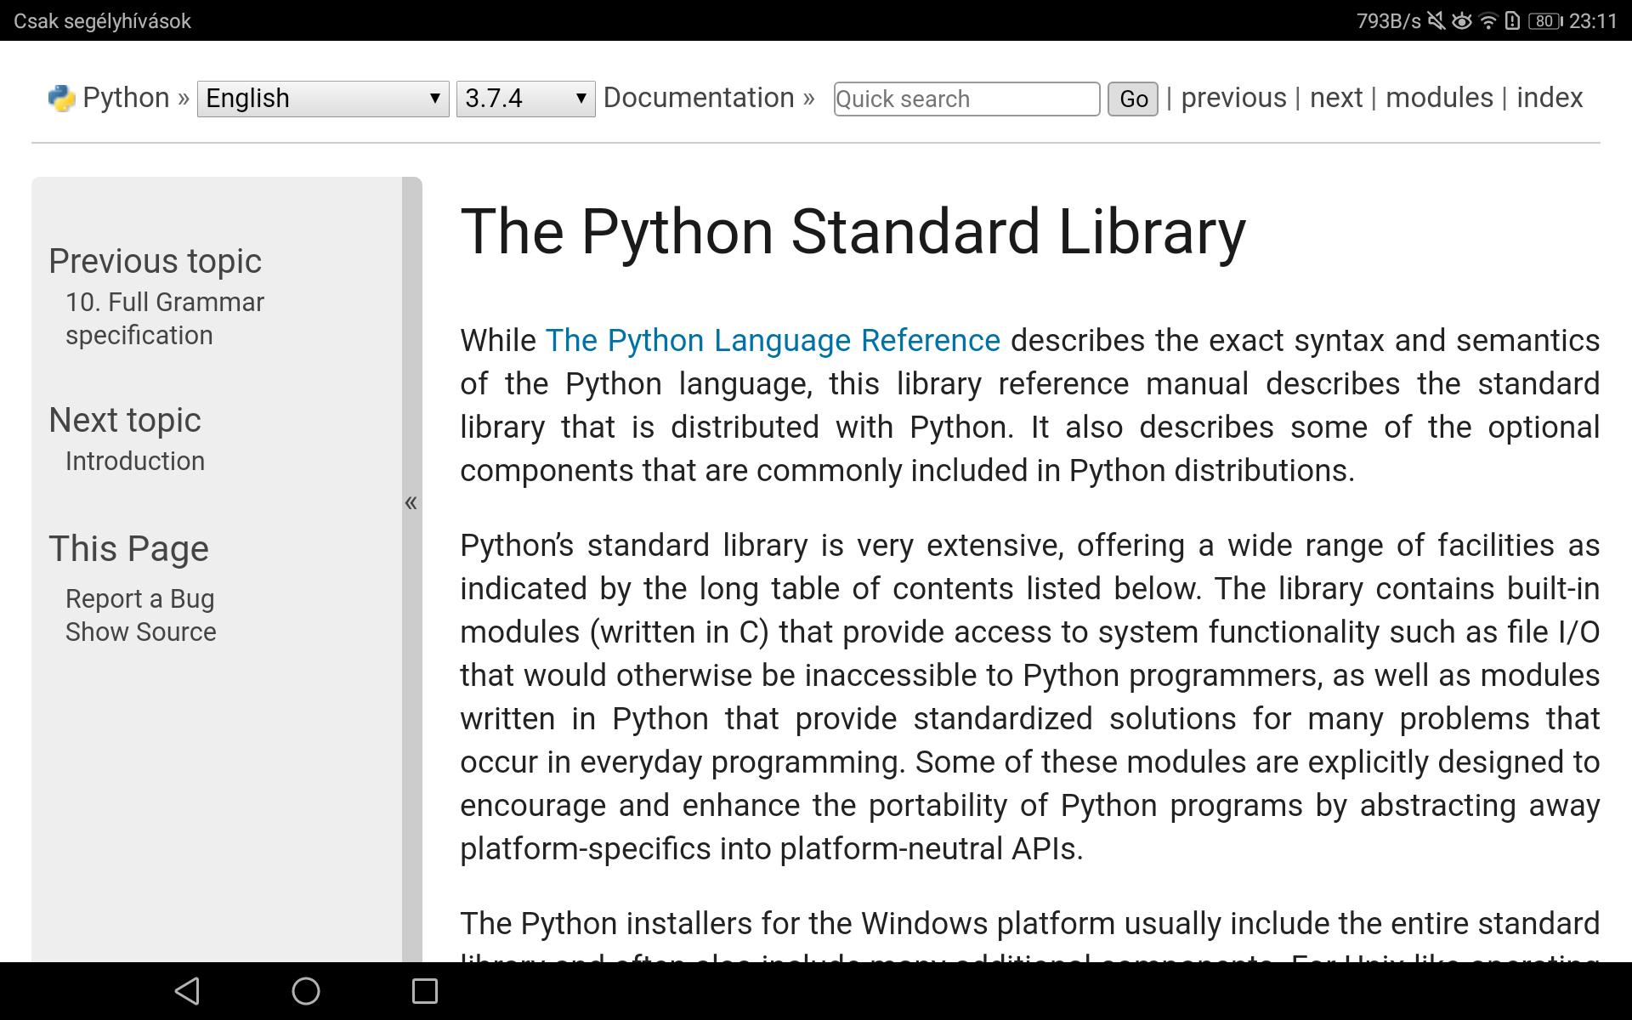
Task: Open The Python Language Reference link
Action: [772, 340]
